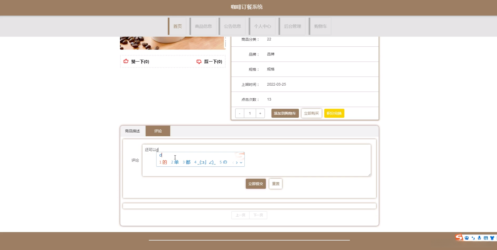Open the IME soft keyboard icon
497x250 pixels.
tap(486, 238)
